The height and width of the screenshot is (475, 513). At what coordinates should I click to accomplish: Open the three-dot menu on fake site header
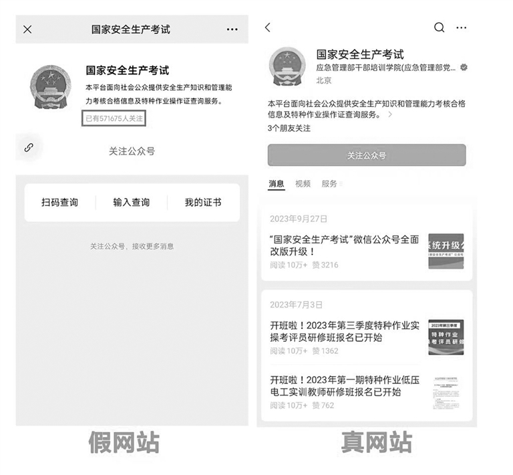click(x=232, y=29)
